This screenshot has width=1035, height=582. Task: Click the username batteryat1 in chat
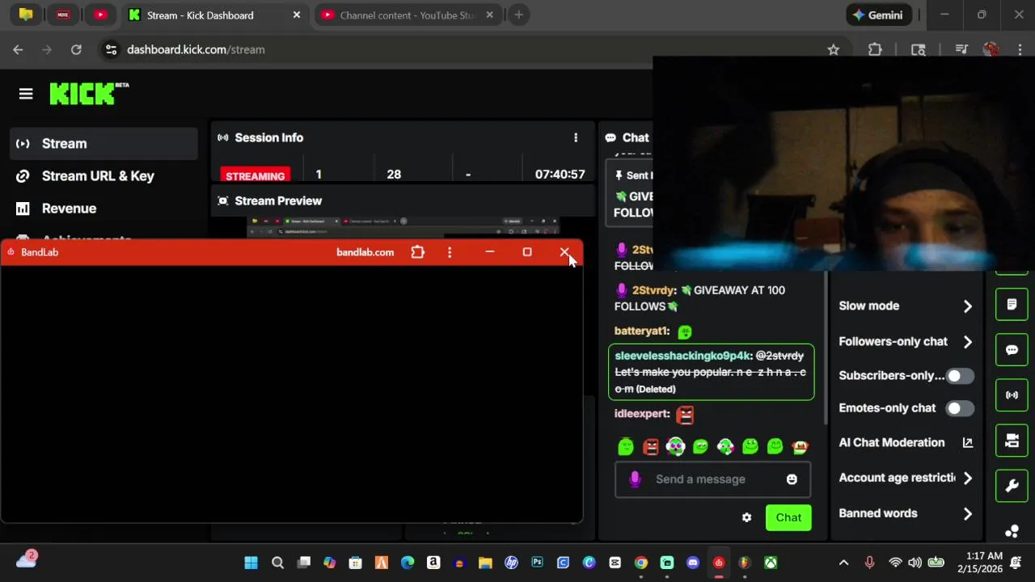[641, 331]
